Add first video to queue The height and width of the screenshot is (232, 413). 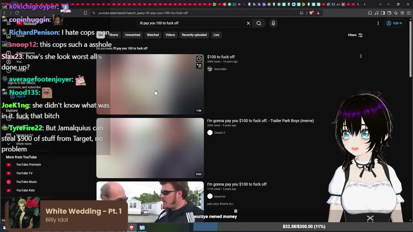pos(199,66)
